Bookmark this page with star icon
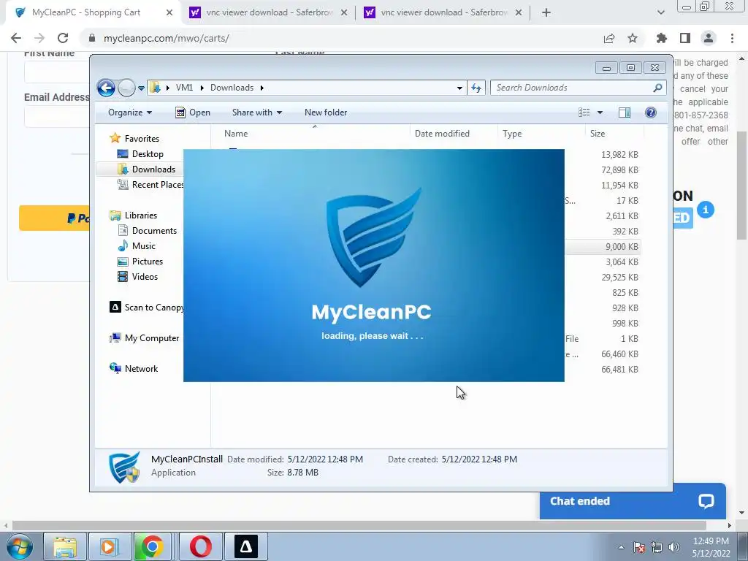Viewport: 748px width, 561px height. (x=633, y=38)
